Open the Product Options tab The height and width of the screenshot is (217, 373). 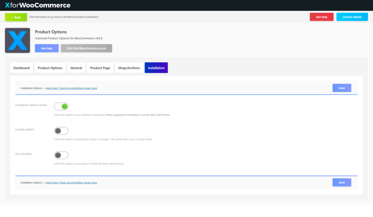point(50,68)
